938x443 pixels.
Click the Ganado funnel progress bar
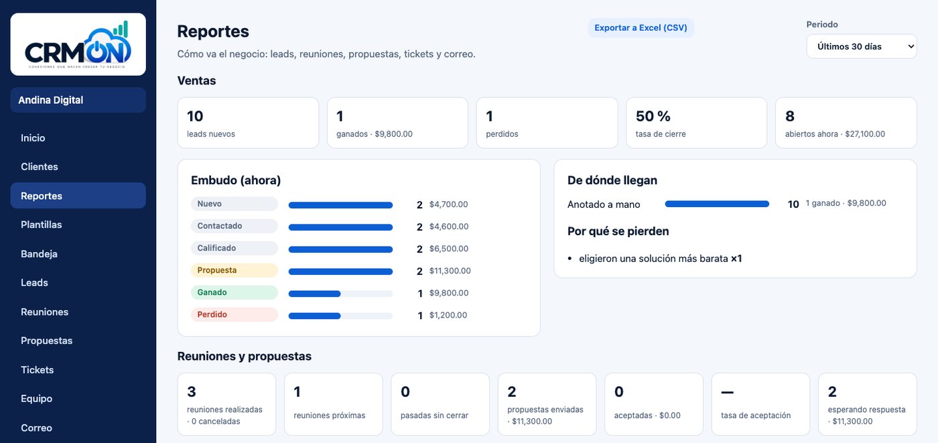[x=340, y=294]
